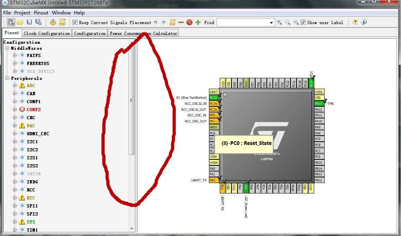
Task: Open the Window menu
Action: coord(61,12)
